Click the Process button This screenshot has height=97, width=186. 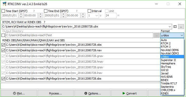click(56, 93)
